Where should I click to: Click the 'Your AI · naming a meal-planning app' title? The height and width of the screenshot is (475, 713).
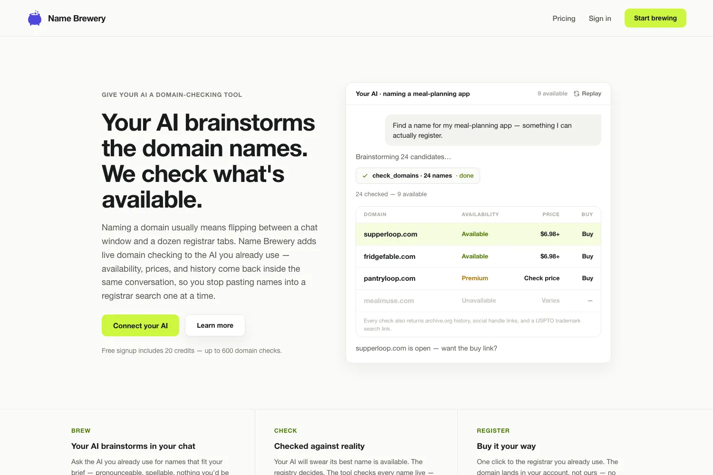pyautogui.click(x=413, y=94)
